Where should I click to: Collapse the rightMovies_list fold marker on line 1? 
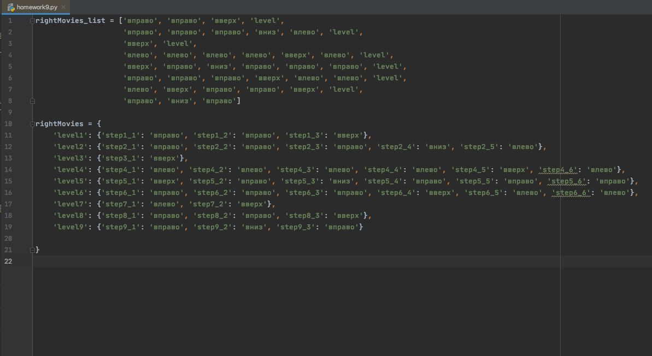click(x=32, y=21)
